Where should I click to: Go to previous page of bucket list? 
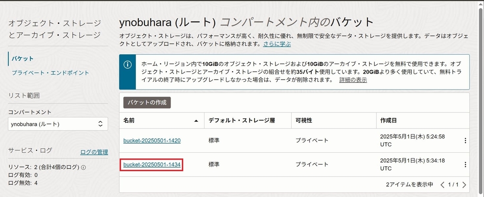442,185
